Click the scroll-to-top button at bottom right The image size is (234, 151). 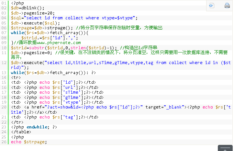225,148
